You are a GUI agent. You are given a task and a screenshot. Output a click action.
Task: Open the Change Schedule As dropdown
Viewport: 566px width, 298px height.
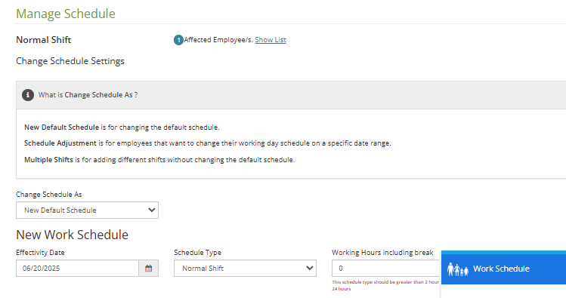87,210
